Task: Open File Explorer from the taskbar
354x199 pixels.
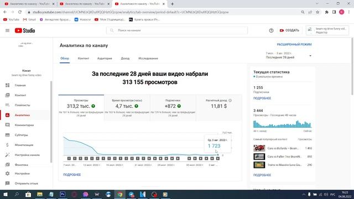Action: coord(40,194)
